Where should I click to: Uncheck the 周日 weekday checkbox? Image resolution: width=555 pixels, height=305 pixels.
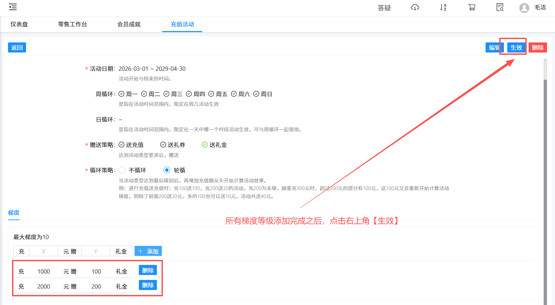pyautogui.click(x=256, y=94)
